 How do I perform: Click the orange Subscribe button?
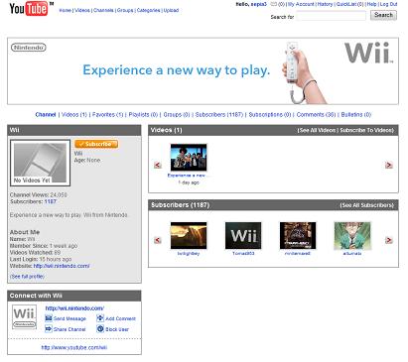(x=96, y=144)
